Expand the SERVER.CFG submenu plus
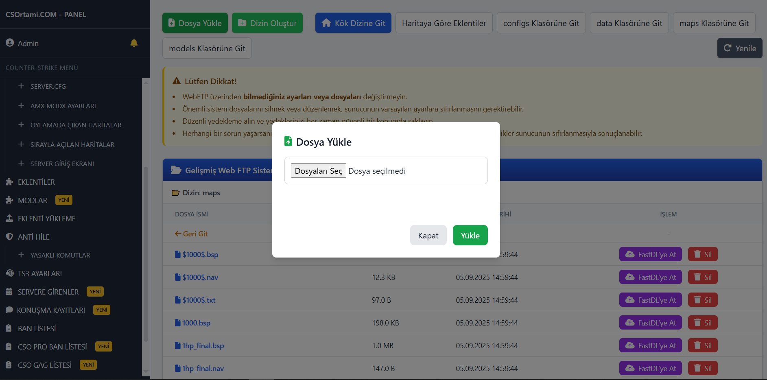767x380 pixels. [x=21, y=86]
